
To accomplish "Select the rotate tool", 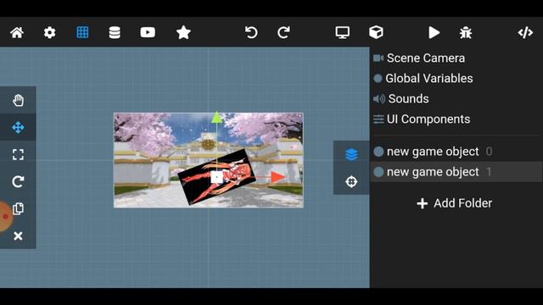I will click(x=18, y=181).
